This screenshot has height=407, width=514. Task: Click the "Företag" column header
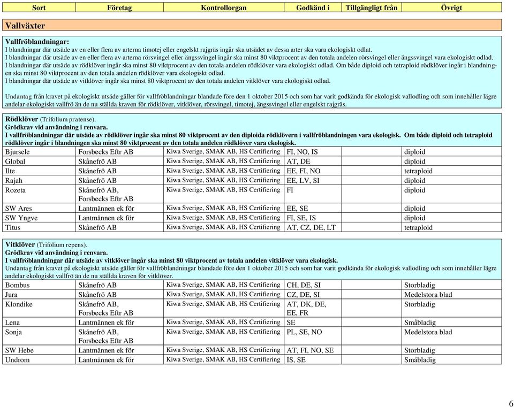(x=119, y=7)
